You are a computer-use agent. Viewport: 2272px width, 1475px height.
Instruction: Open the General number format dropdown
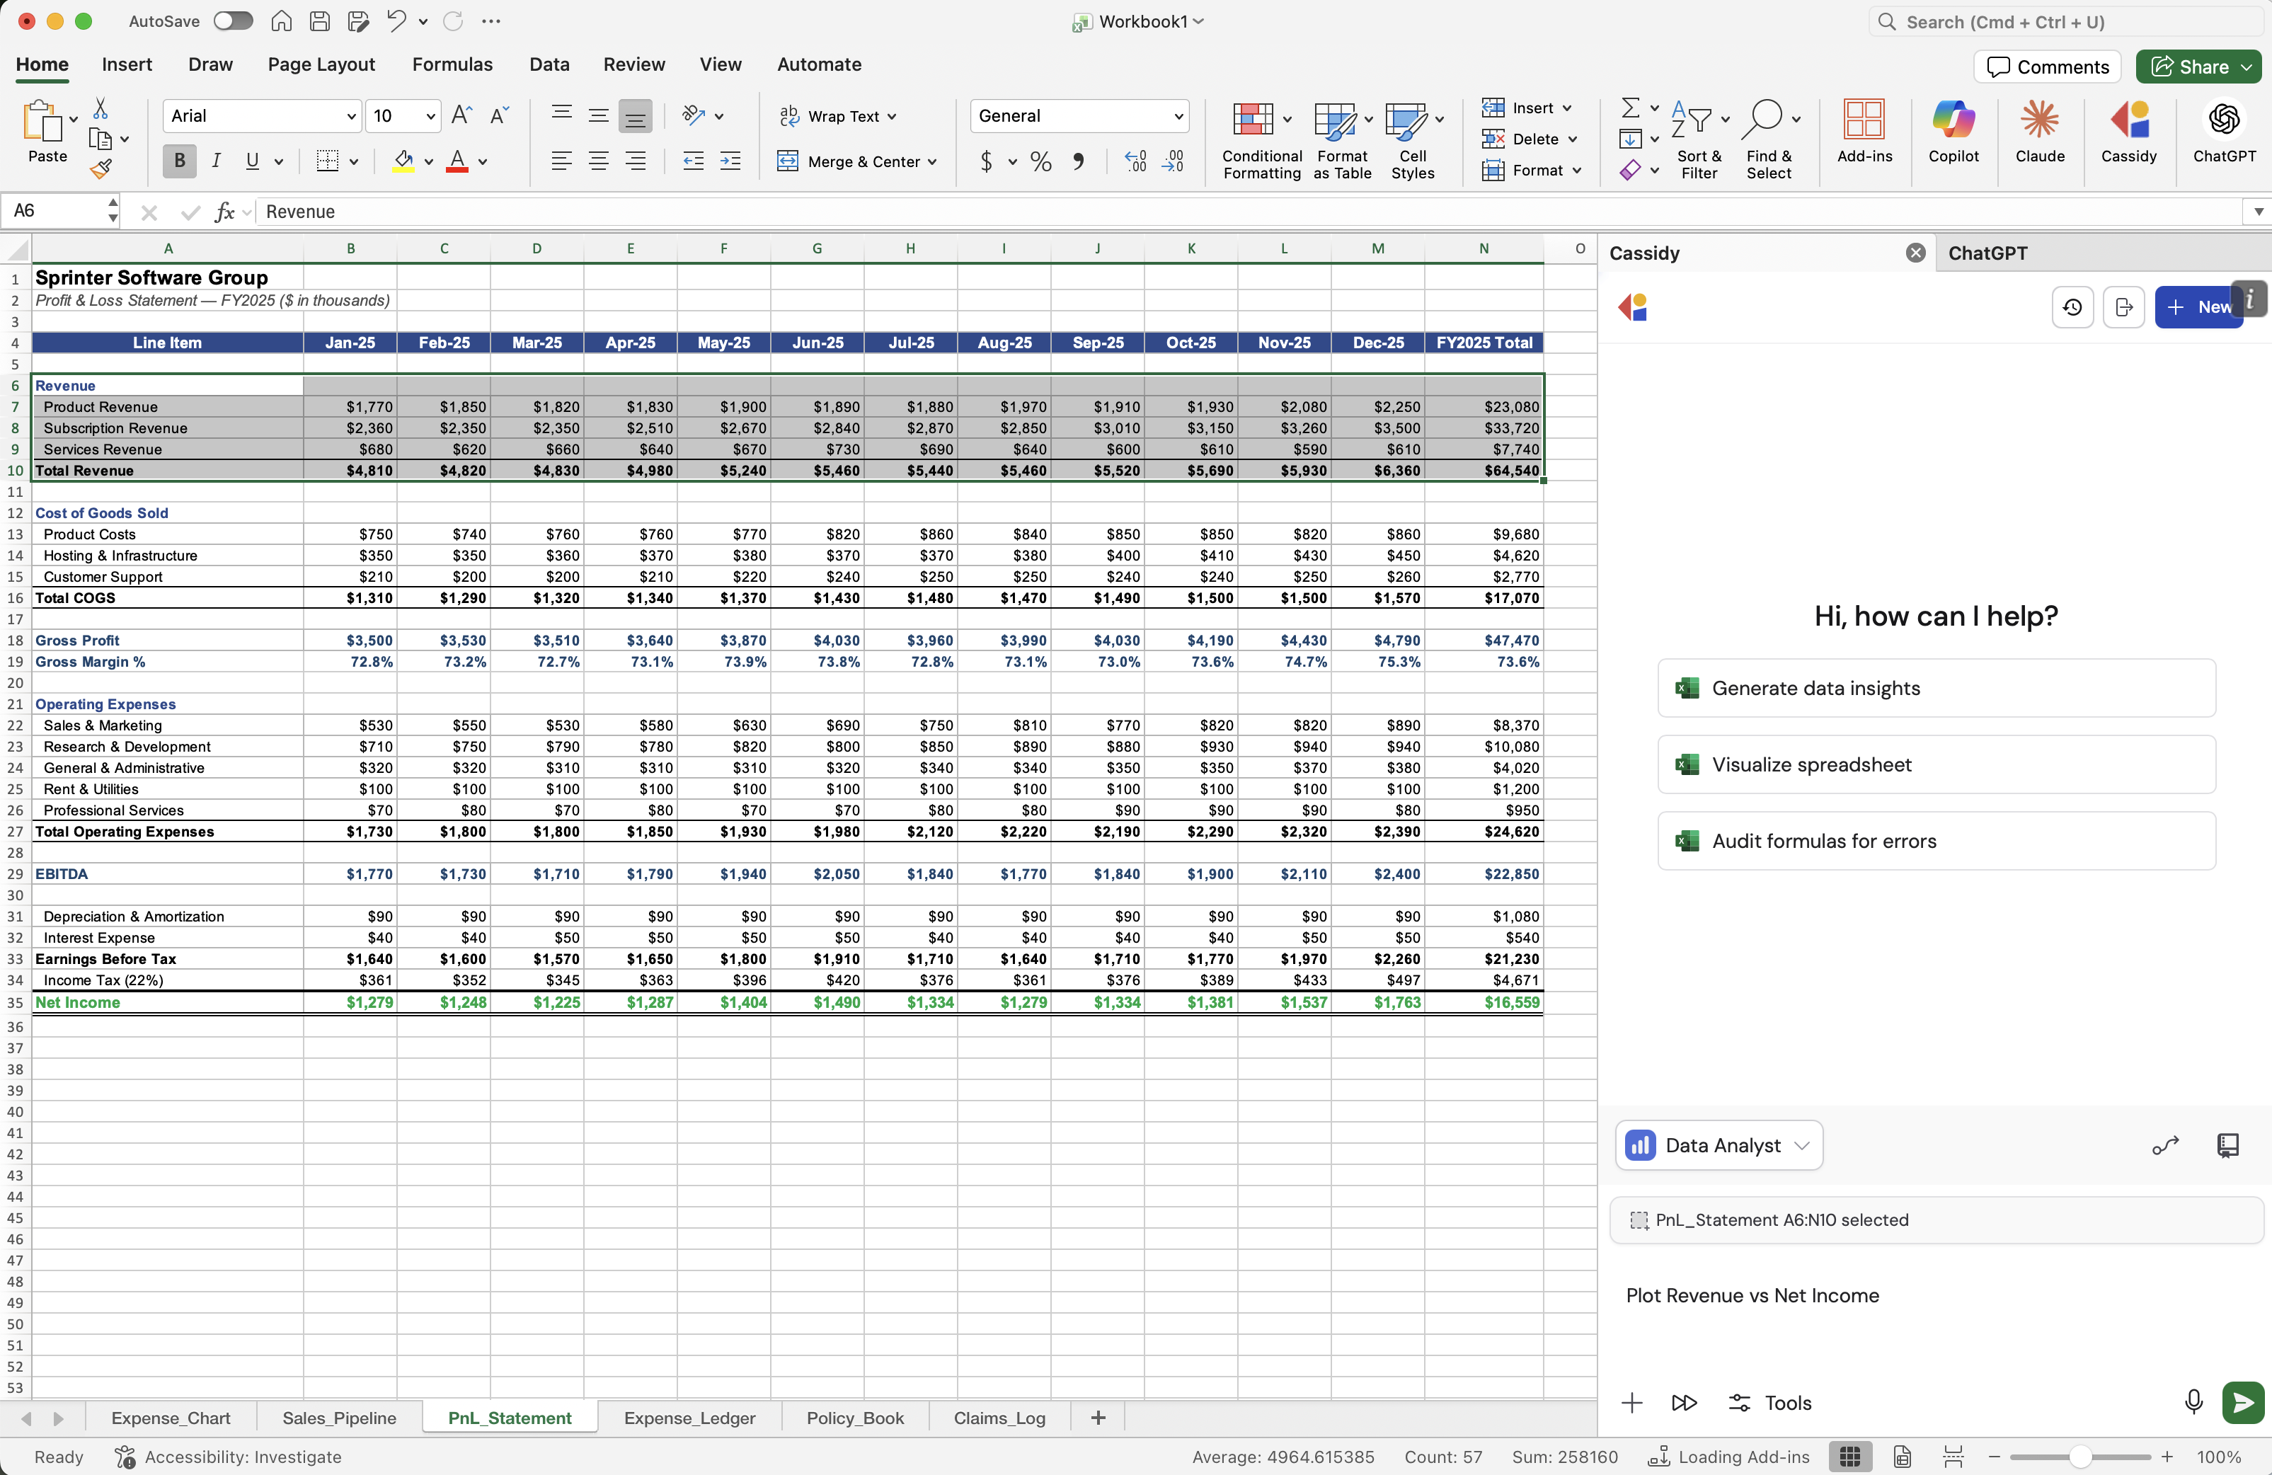pyautogui.click(x=1178, y=115)
